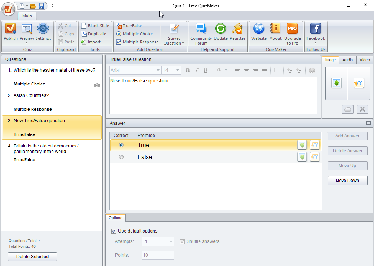Switch to the Video media tab

point(364,60)
